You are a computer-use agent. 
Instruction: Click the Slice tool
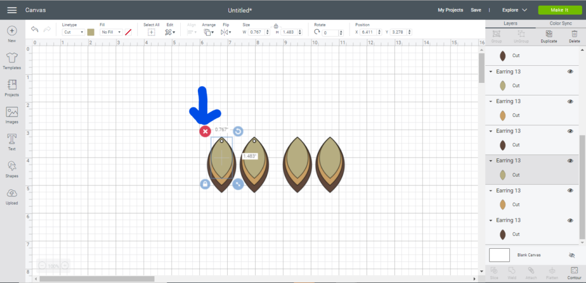pyautogui.click(x=494, y=273)
